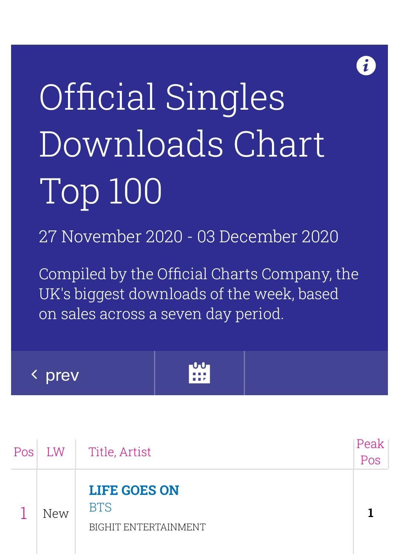Go to previous week's chart via prev
This screenshot has height=554, width=399.
[x=83, y=373]
